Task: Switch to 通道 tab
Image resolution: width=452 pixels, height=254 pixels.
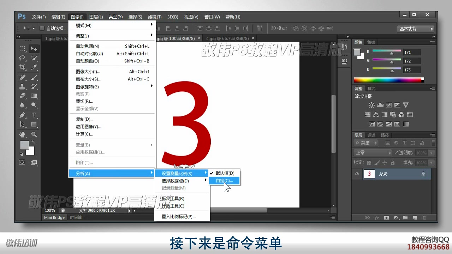Action: tap(371, 135)
